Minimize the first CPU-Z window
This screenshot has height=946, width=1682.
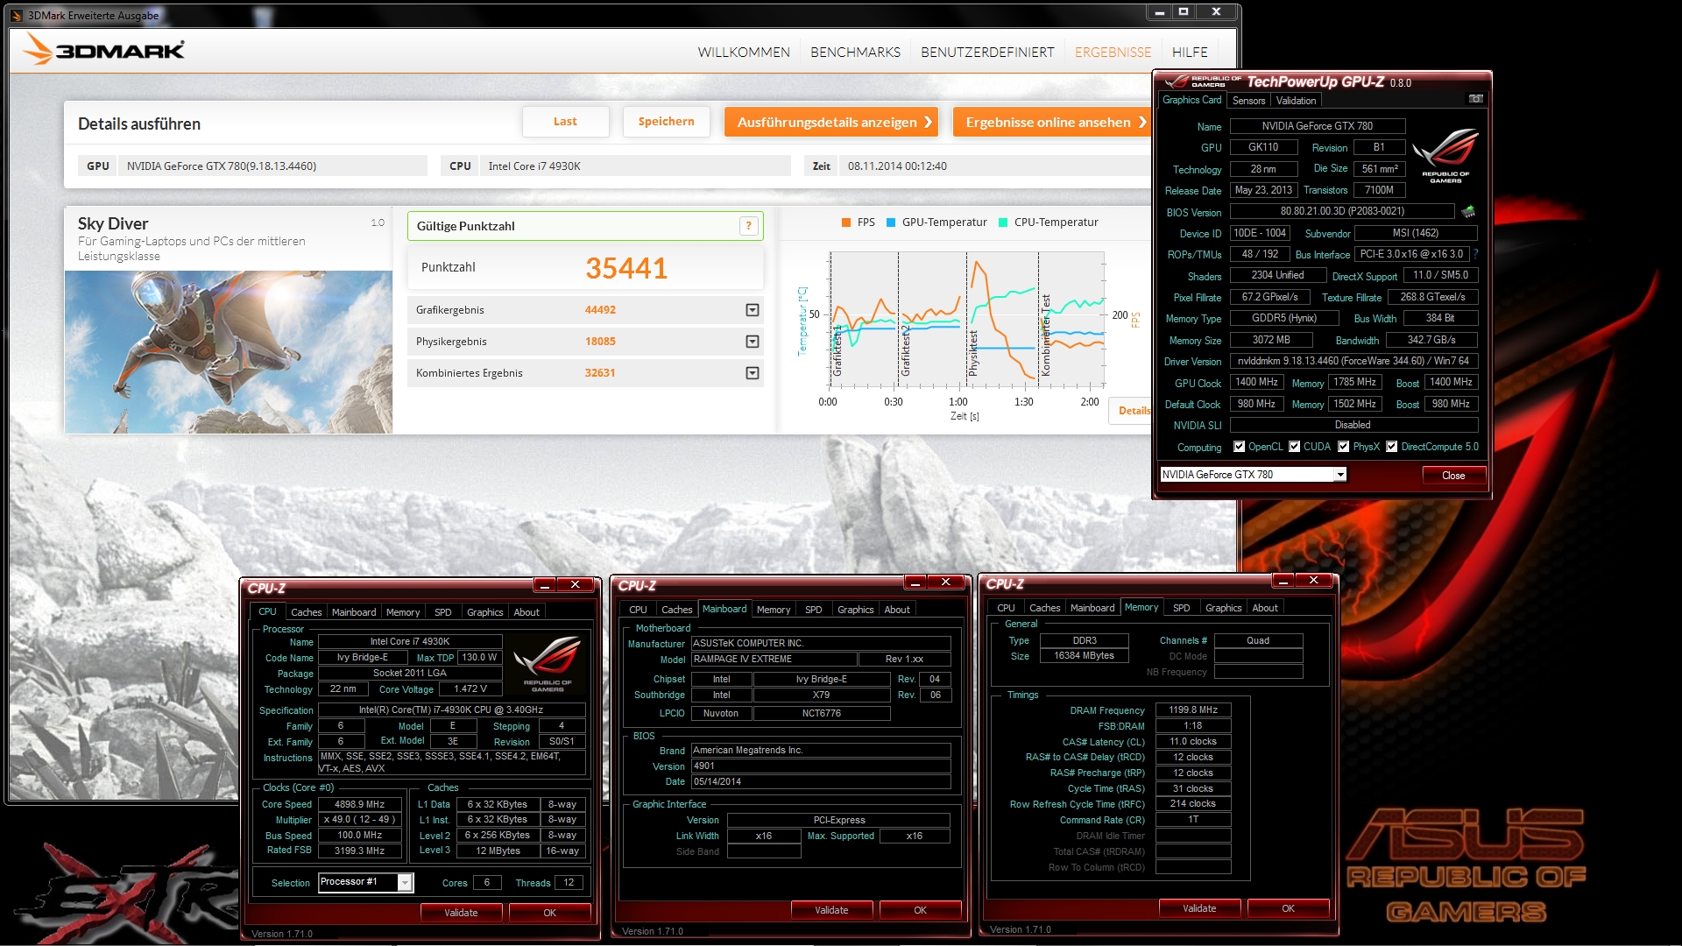click(x=545, y=585)
